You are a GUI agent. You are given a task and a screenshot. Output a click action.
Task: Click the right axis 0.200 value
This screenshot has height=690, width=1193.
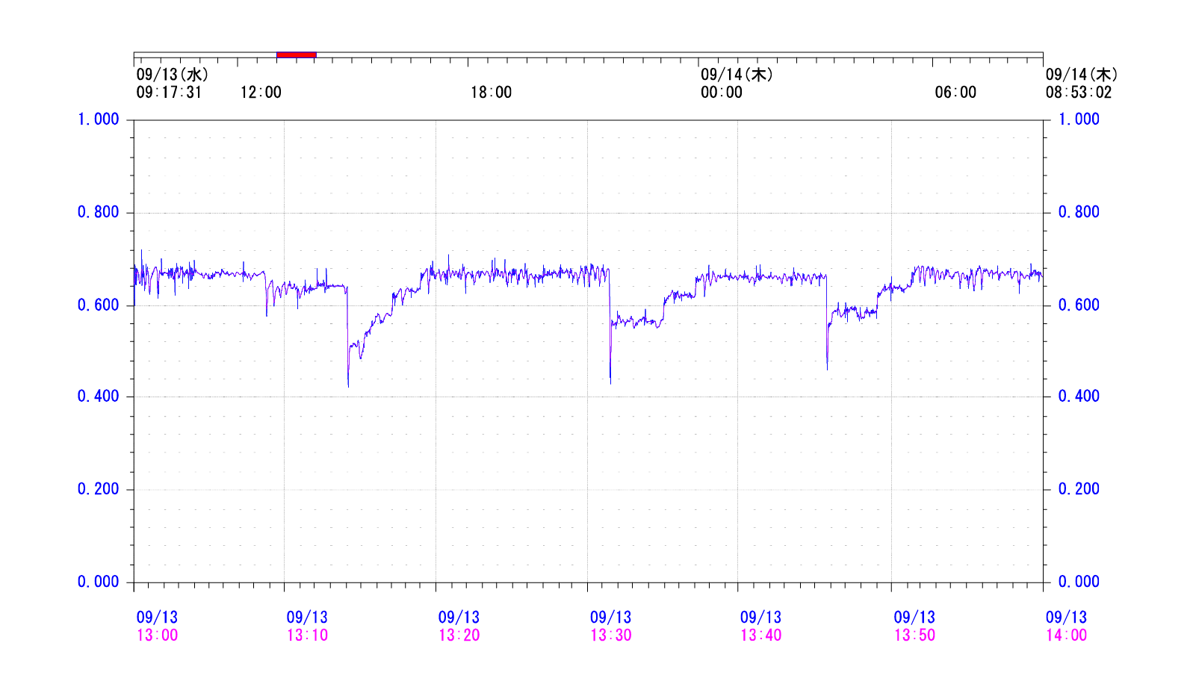pos(1079,489)
